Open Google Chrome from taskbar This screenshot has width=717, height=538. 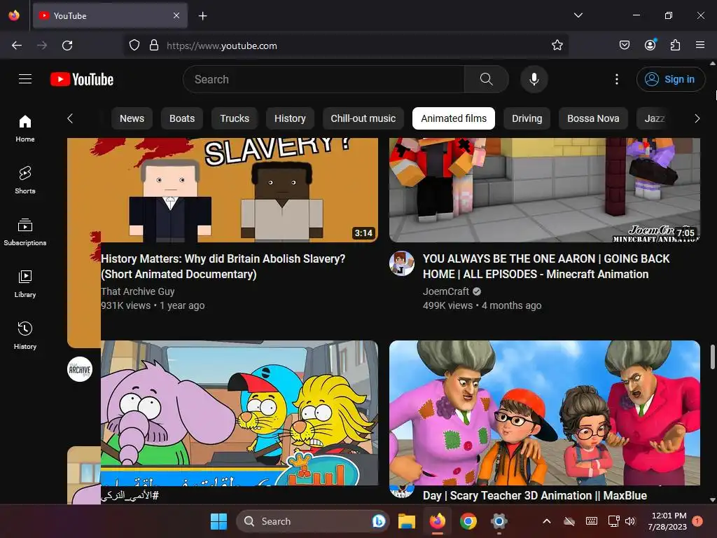click(x=468, y=521)
